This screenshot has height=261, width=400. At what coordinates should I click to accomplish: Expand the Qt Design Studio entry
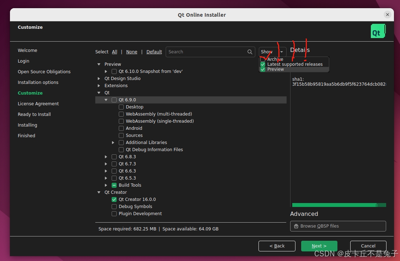(x=99, y=78)
